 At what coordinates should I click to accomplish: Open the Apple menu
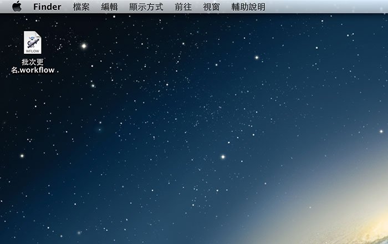17,7
